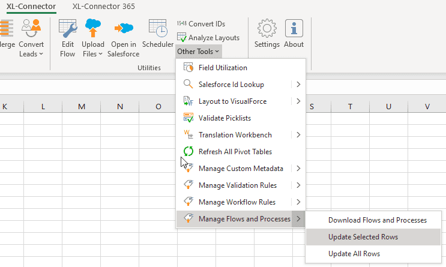Click the About info icon
The width and height of the screenshot is (446, 267).
pyautogui.click(x=294, y=28)
